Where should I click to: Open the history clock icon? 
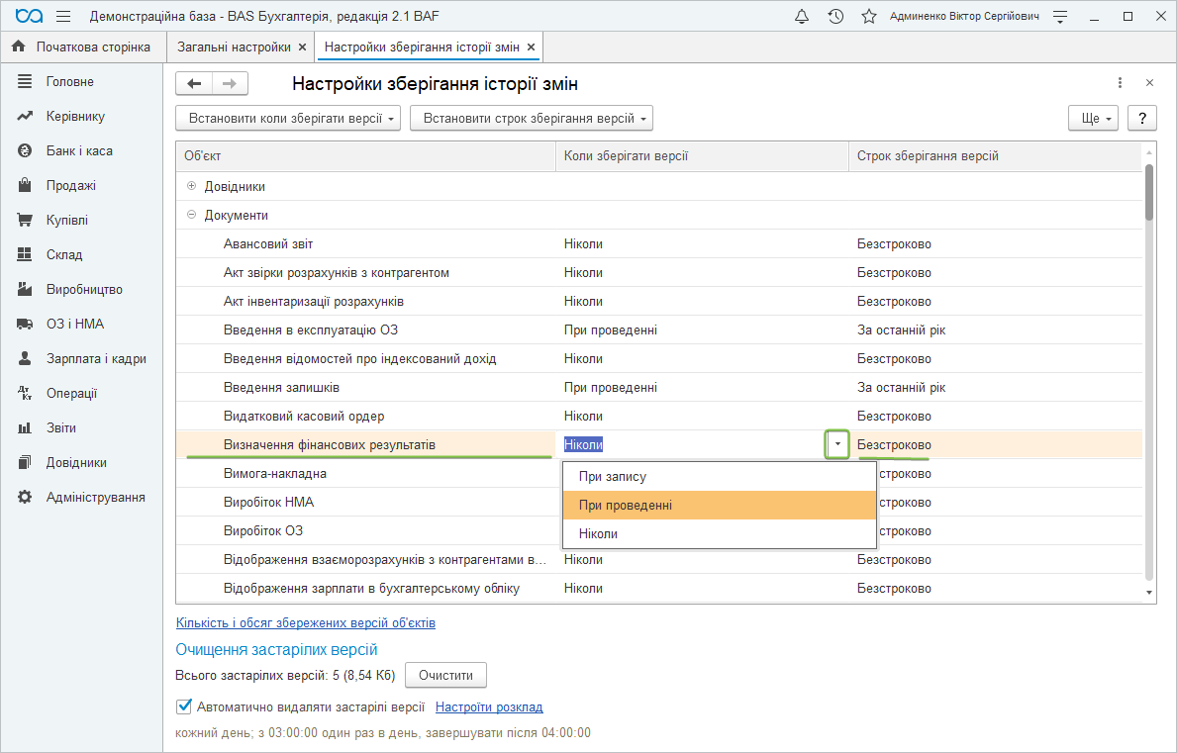coord(835,17)
